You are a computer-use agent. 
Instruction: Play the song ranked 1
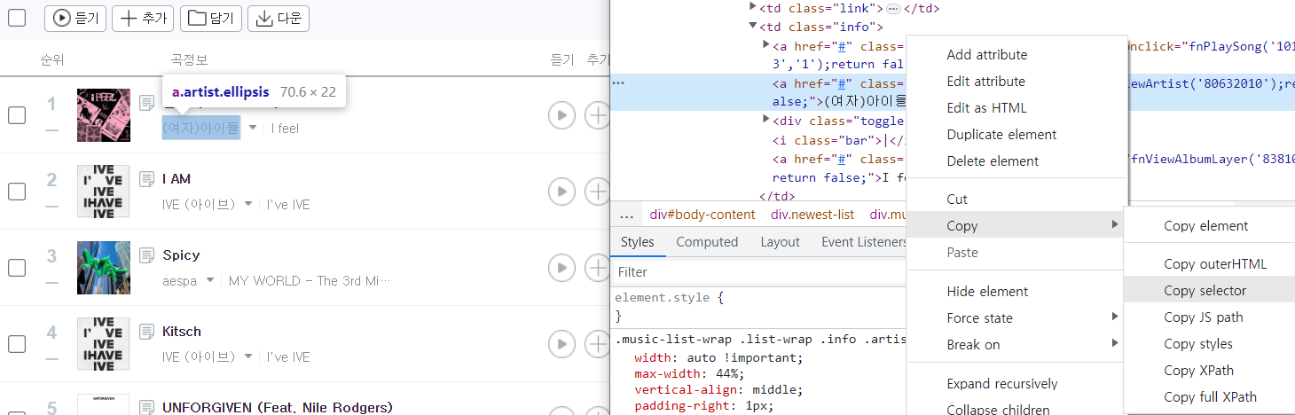click(x=561, y=115)
